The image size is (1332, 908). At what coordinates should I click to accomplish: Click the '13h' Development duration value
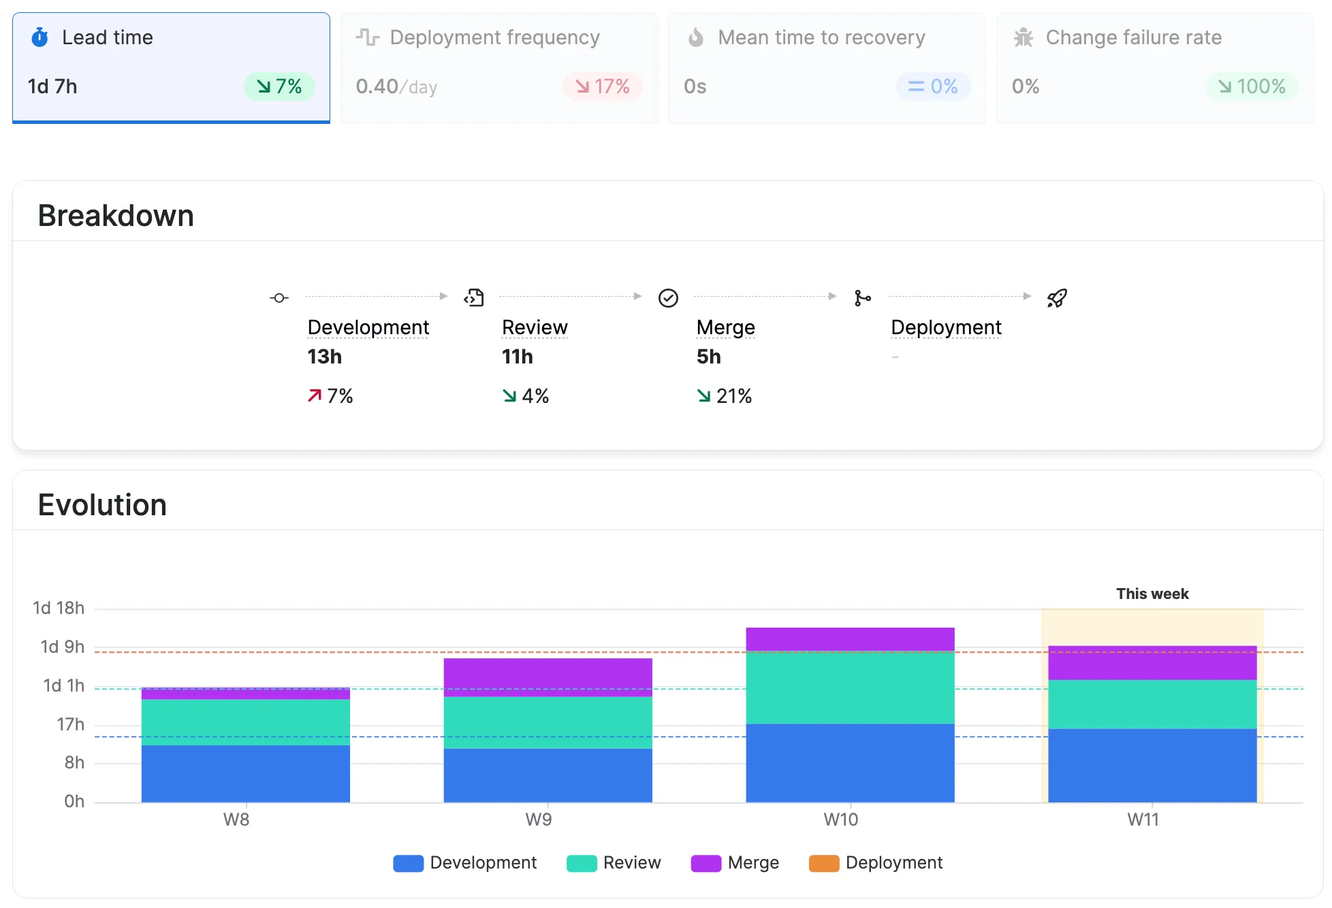(x=325, y=357)
